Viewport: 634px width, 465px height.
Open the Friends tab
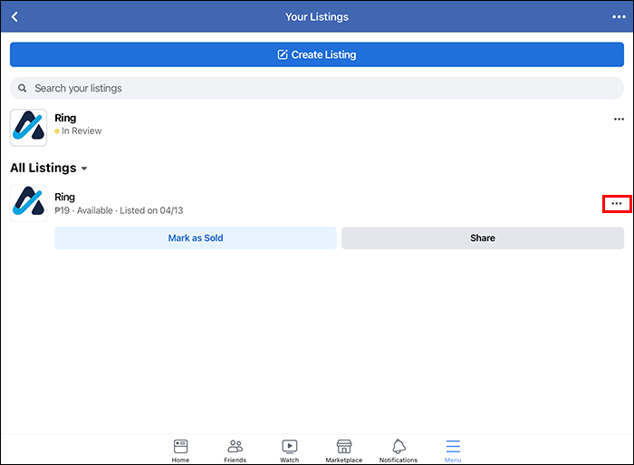tap(235, 450)
